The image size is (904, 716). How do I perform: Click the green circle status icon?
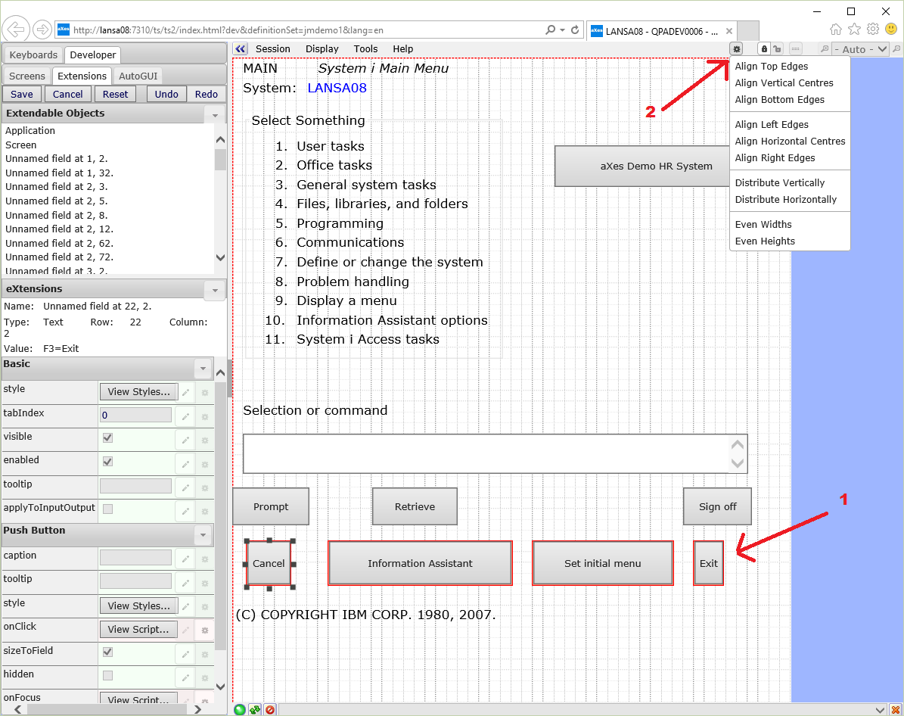click(x=240, y=710)
